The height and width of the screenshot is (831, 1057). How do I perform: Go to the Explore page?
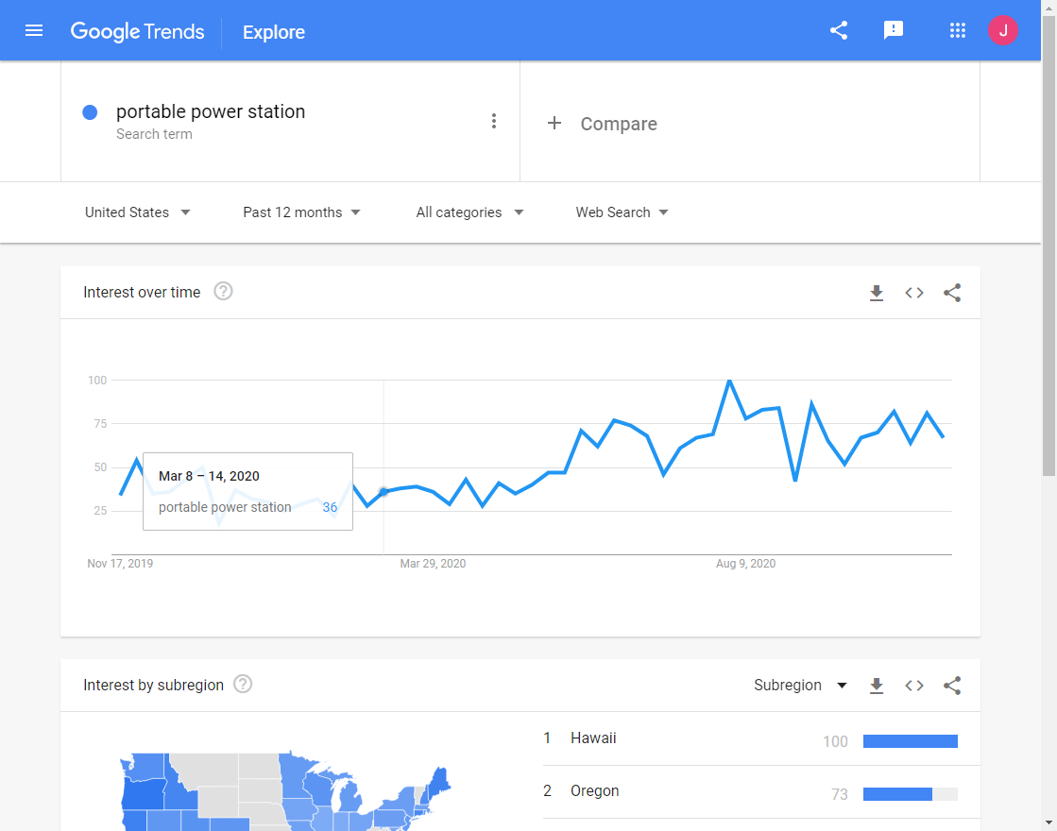coord(273,31)
